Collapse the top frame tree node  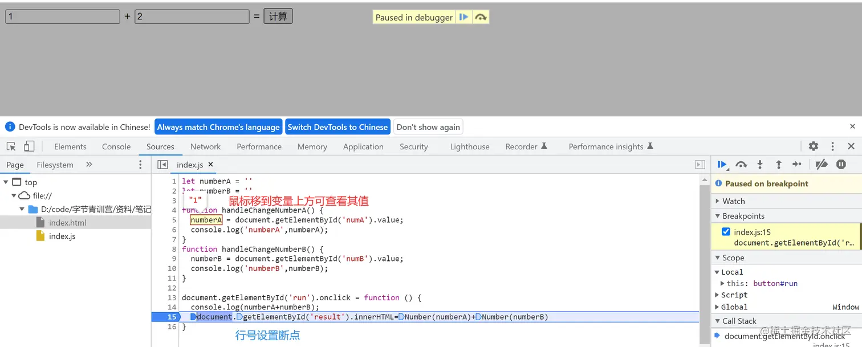click(6, 182)
